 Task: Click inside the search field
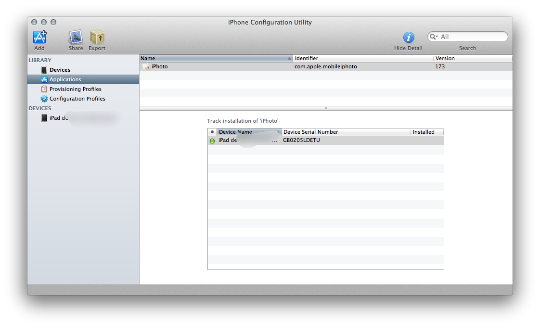[472, 37]
